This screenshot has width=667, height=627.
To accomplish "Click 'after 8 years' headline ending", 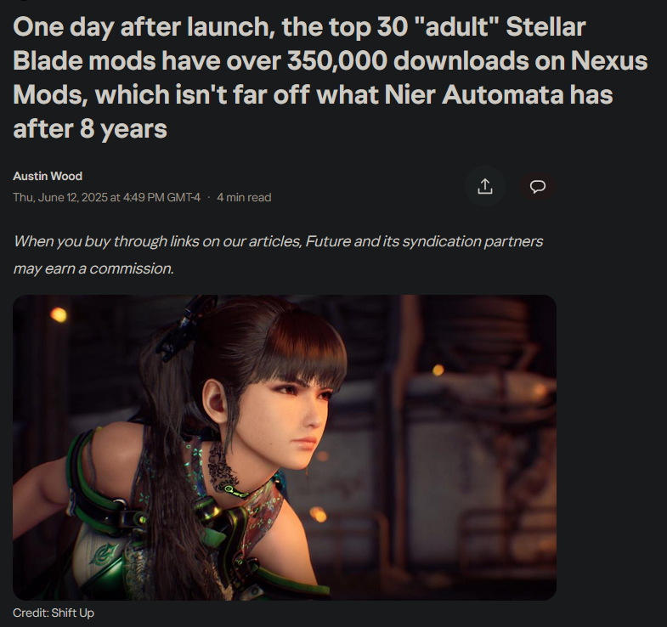I will 90,129.
